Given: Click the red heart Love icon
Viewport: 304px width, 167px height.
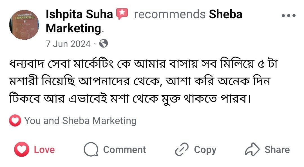Looking at the screenshot, I should pos(21,149).
